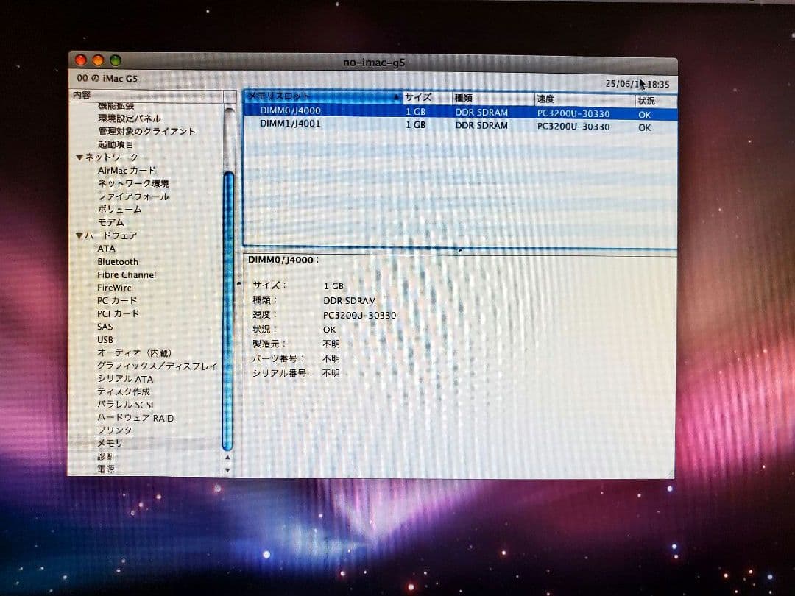The height and width of the screenshot is (596, 795).
Task: Select the 診断 (diagnostics) entry
Action: click(x=104, y=456)
